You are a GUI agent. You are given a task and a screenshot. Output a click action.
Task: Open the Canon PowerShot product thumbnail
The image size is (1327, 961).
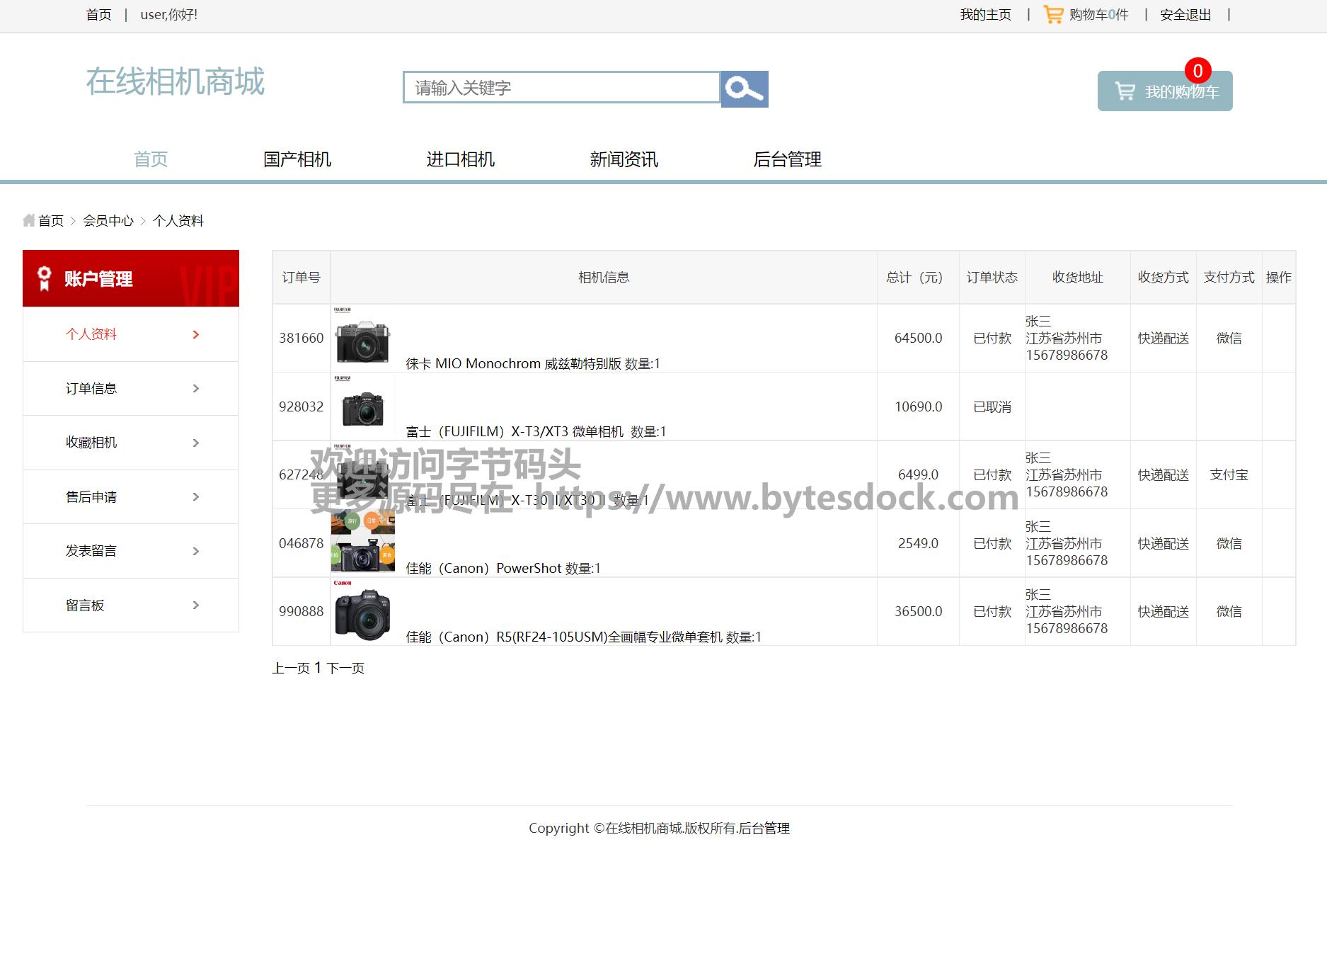pos(362,544)
